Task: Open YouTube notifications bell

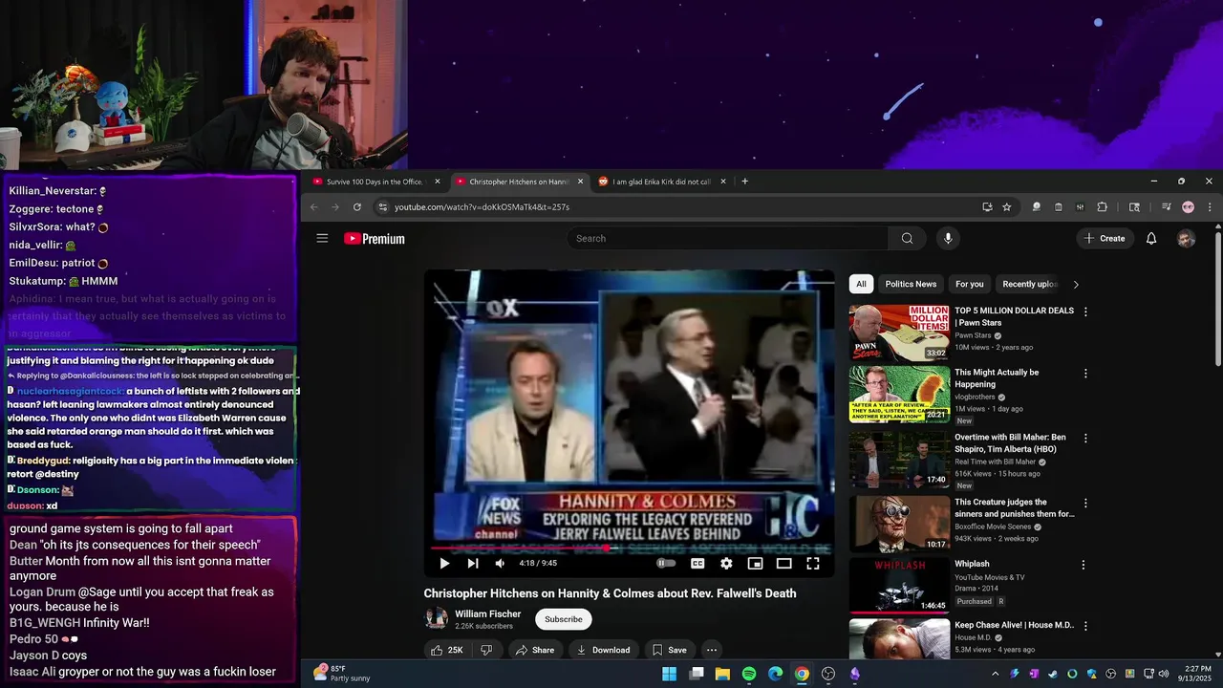Action: tap(1151, 238)
